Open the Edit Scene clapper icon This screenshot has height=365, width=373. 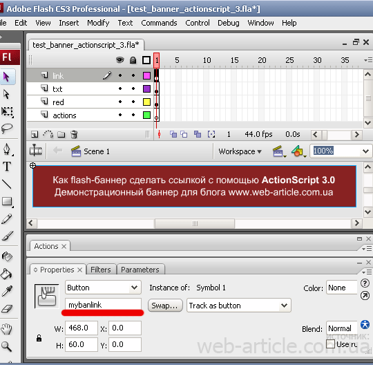[279, 151]
